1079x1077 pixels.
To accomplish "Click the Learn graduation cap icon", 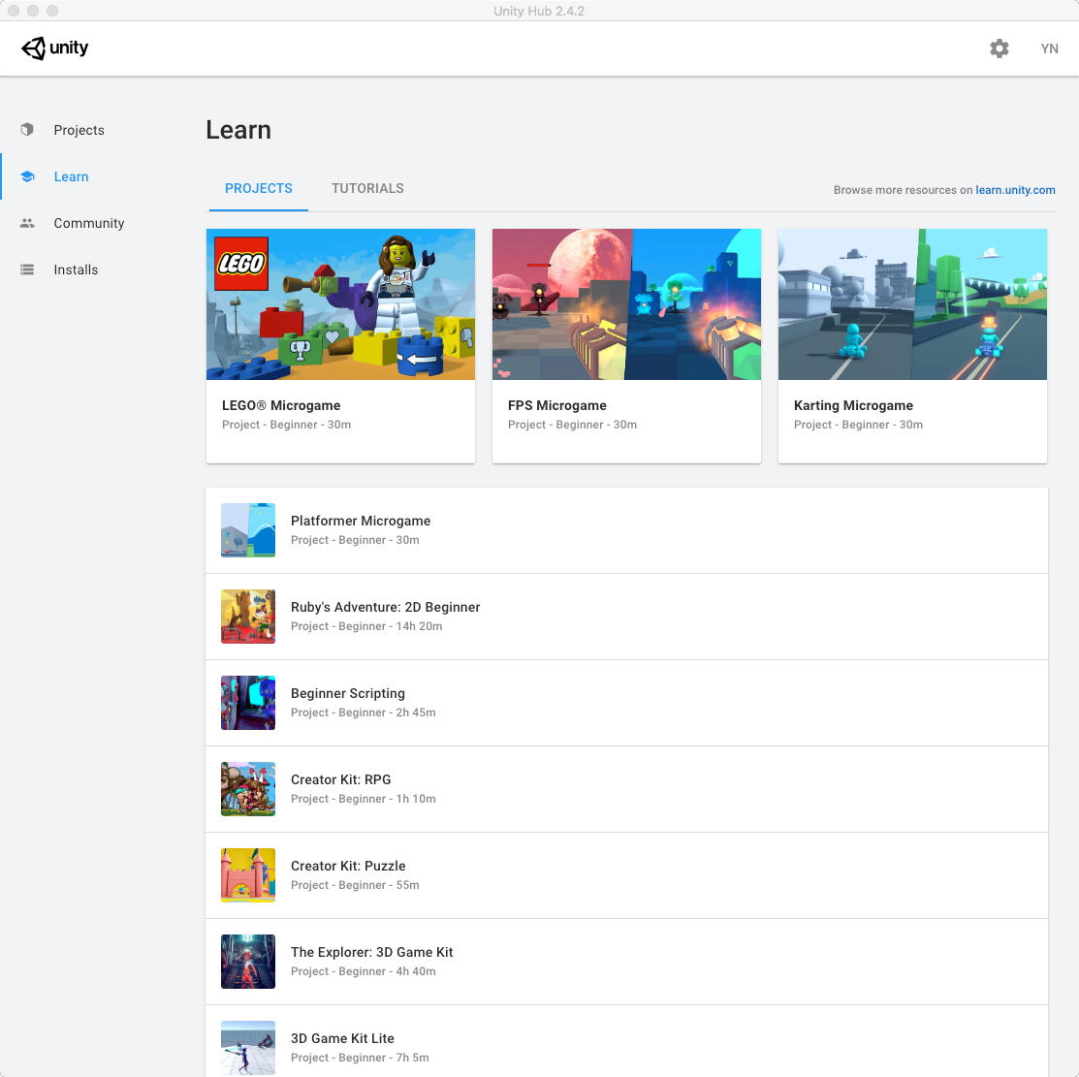I will coord(27,176).
